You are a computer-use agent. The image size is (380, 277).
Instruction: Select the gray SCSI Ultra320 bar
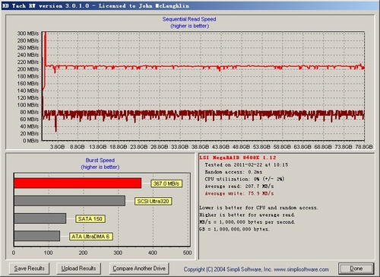(x=70, y=201)
